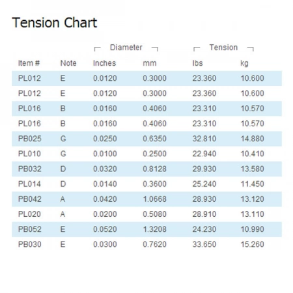Click item PL014 cell

pos(29,184)
